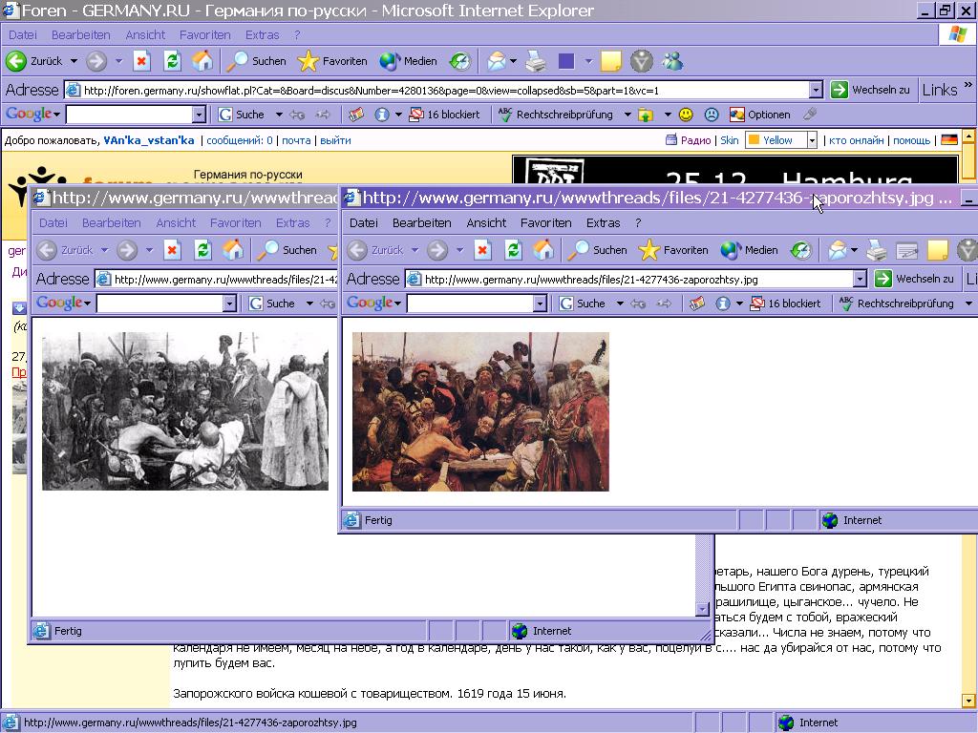Viewport: 978px width, 733px height.
Task: Open the Yellow skin dropdown on the forum page
Action: 812,140
